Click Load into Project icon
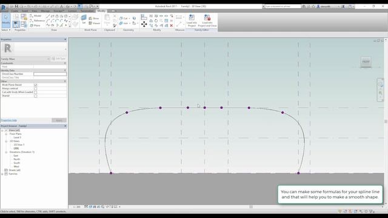 (192, 21)
